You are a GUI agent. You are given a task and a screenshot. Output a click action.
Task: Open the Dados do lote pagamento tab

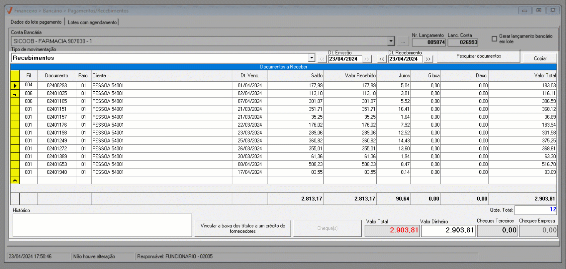[36, 22]
